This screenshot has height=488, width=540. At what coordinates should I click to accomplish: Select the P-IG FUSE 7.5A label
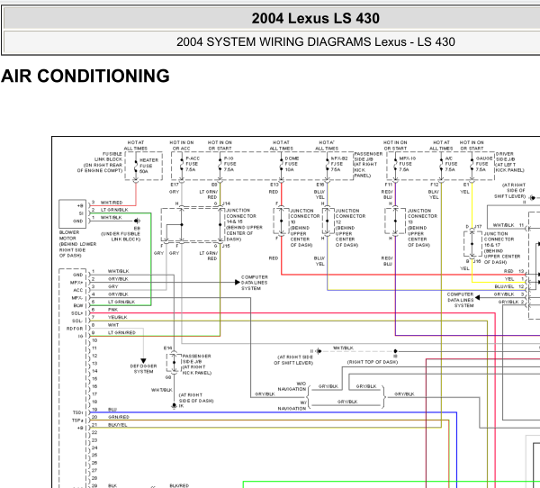pos(230,164)
